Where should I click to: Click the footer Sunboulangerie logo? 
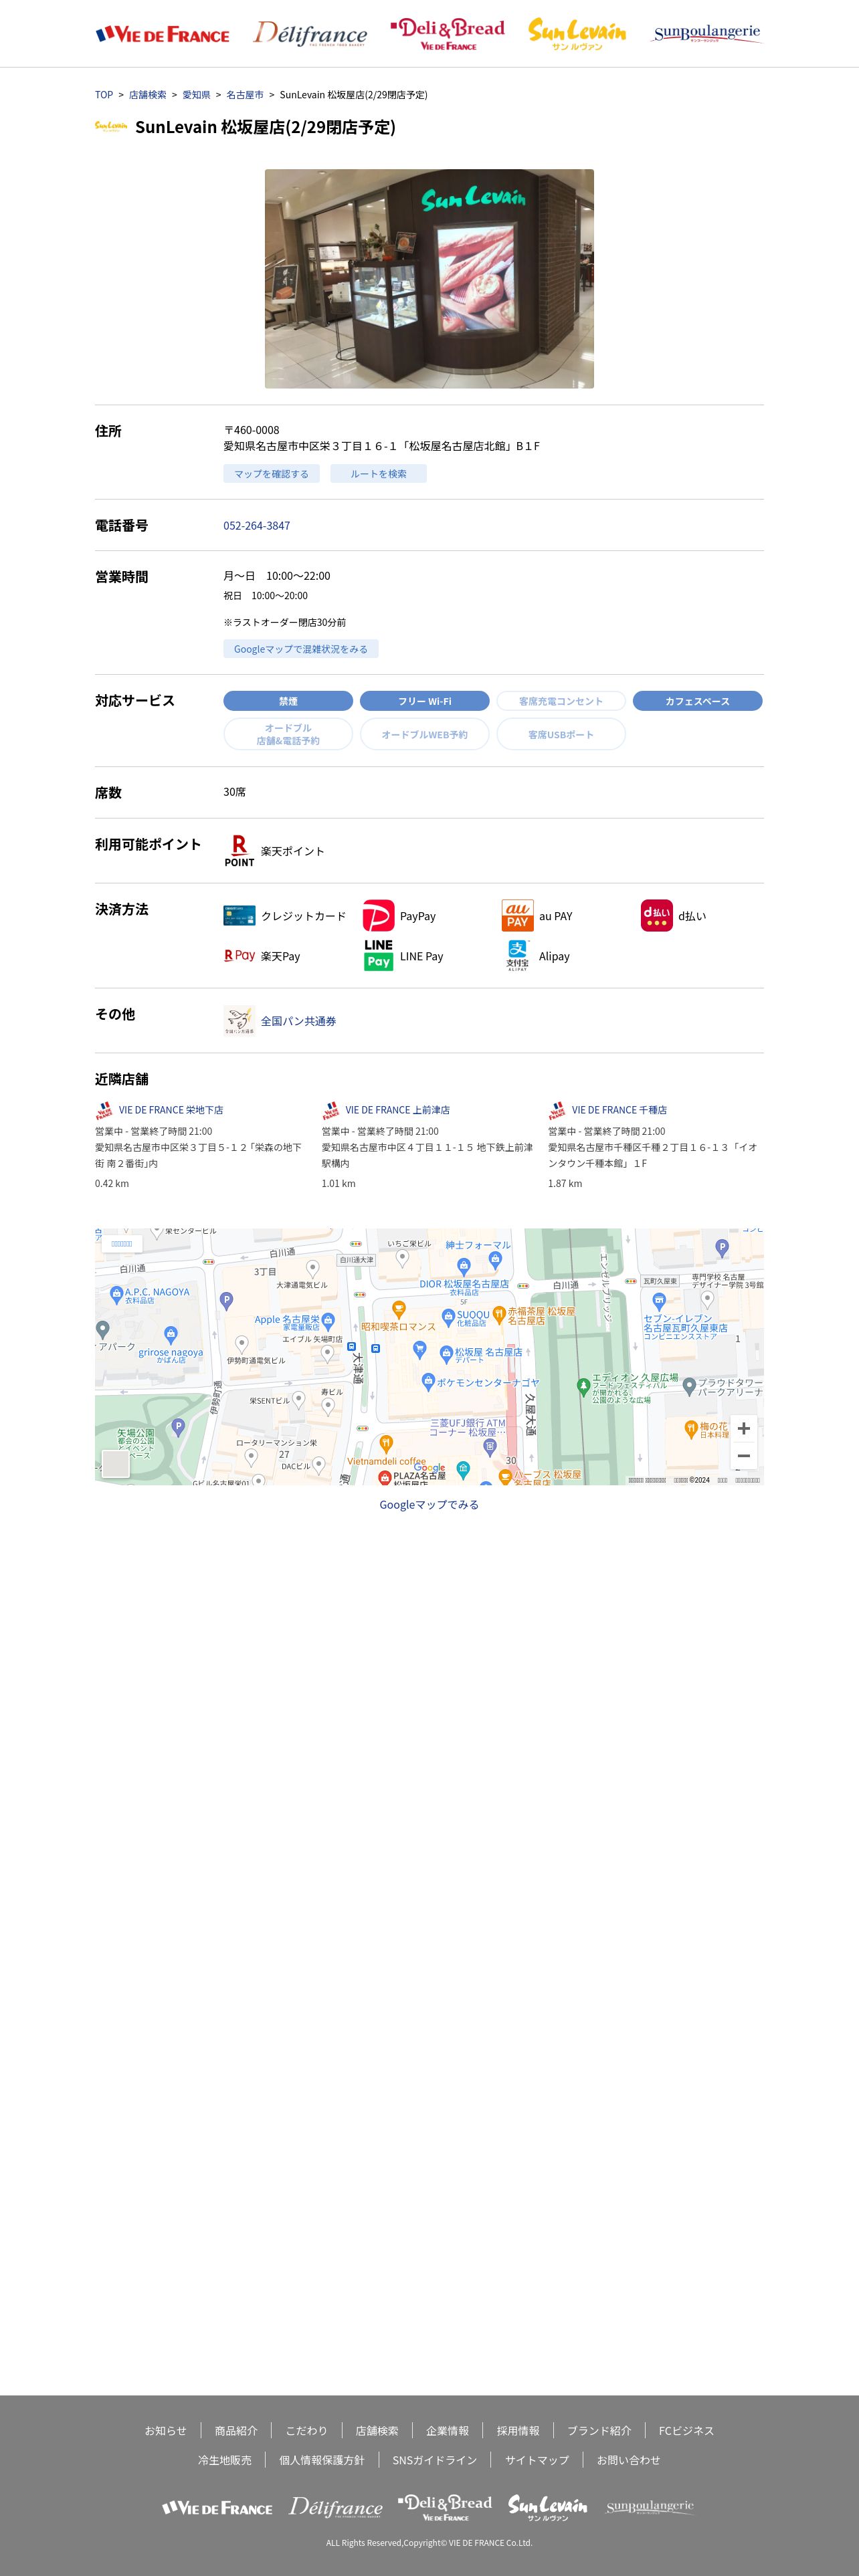pos(650,2507)
